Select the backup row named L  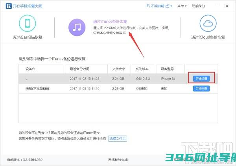(118, 78)
